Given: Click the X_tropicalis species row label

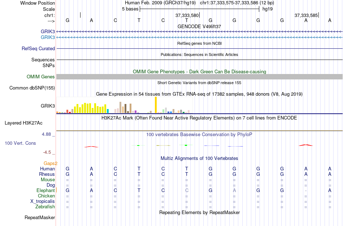Looking at the screenshot, I should click(43, 201).
